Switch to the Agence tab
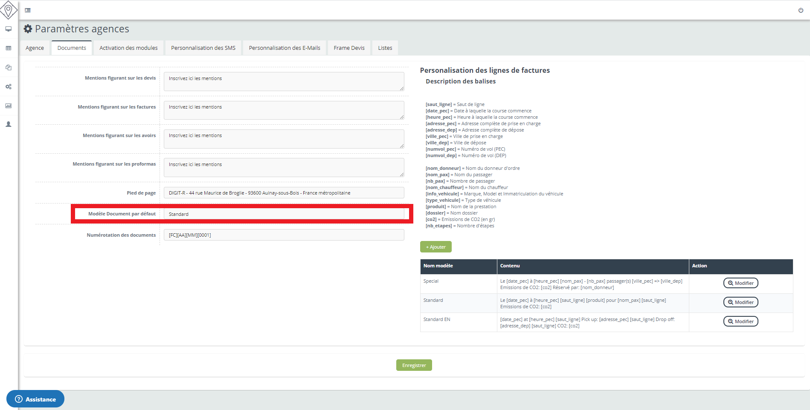 click(35, 48)
